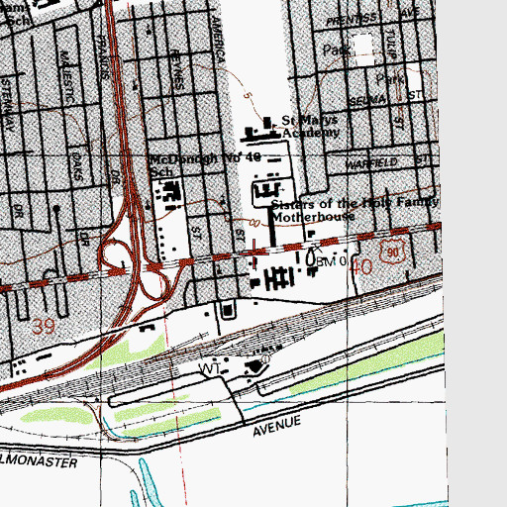This screenshot has height=507, width=507.
Task: Click the Motherhouse label
Action: 314,217
